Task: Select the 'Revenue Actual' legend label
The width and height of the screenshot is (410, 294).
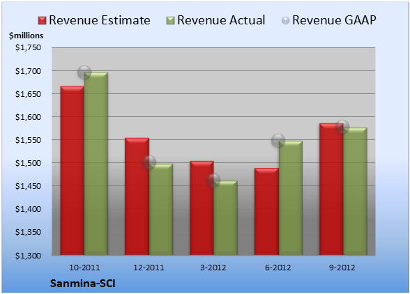Action: pyautogui.click(x=221, y=20)
